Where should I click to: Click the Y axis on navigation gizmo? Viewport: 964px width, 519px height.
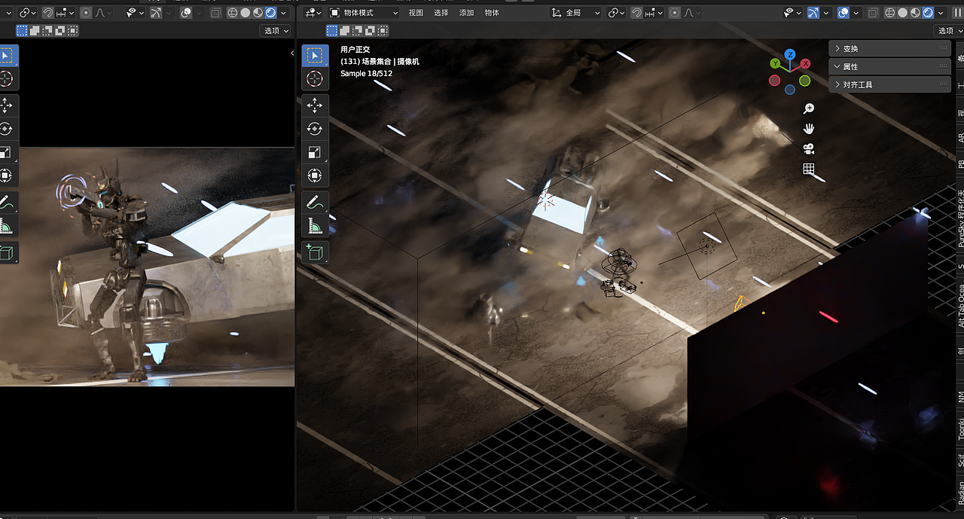(775, 64)
